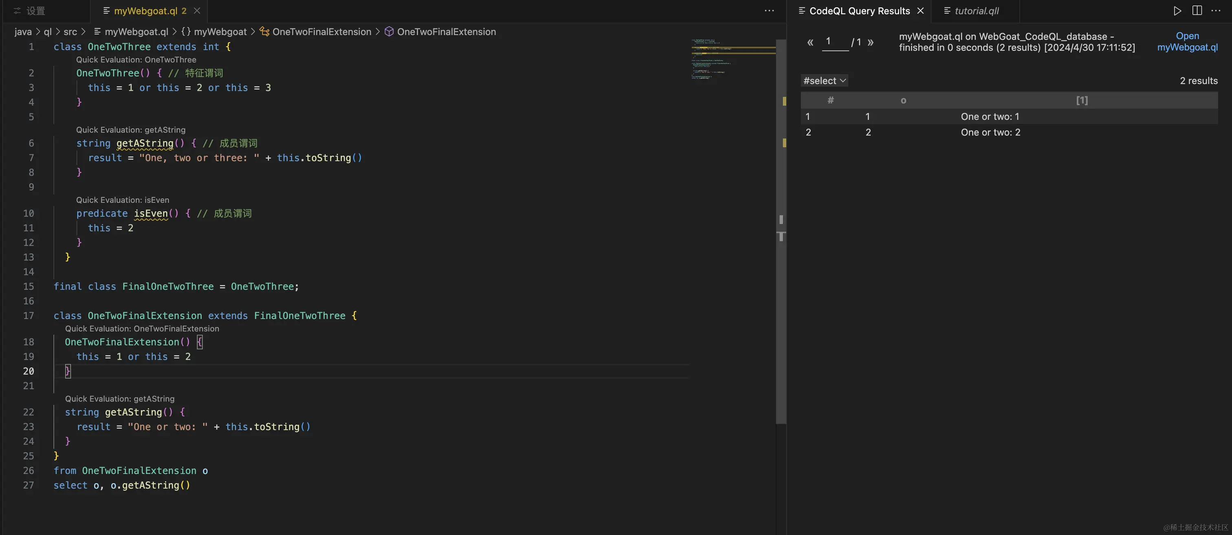Select the myWebgoat.ql editor tab
The width and height of the screenshot is (1232, 535).
pyautogui.click(x=145, y=11)
